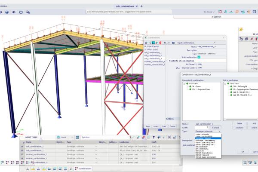Collapse the Contents of combination section
The width and height of the screenshot is (258, 172).
pyautogui.click(x=167, y=61)
